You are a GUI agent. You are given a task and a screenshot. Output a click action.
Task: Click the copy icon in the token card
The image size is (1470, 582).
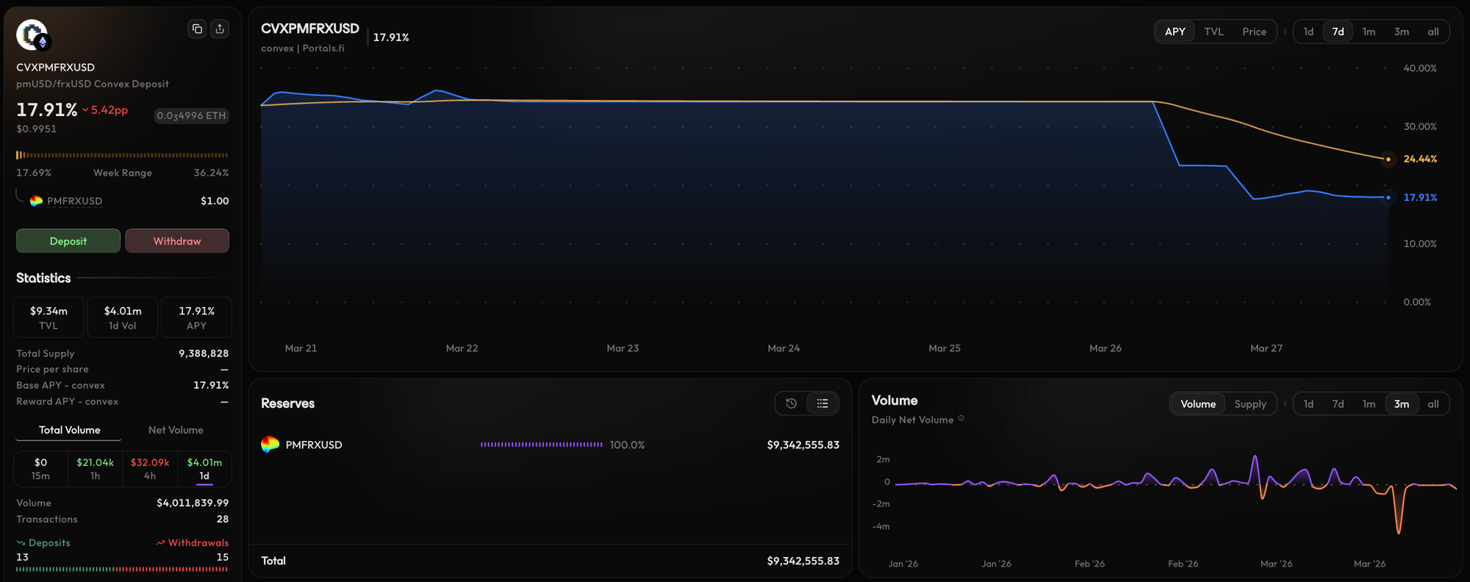point(197,29)
